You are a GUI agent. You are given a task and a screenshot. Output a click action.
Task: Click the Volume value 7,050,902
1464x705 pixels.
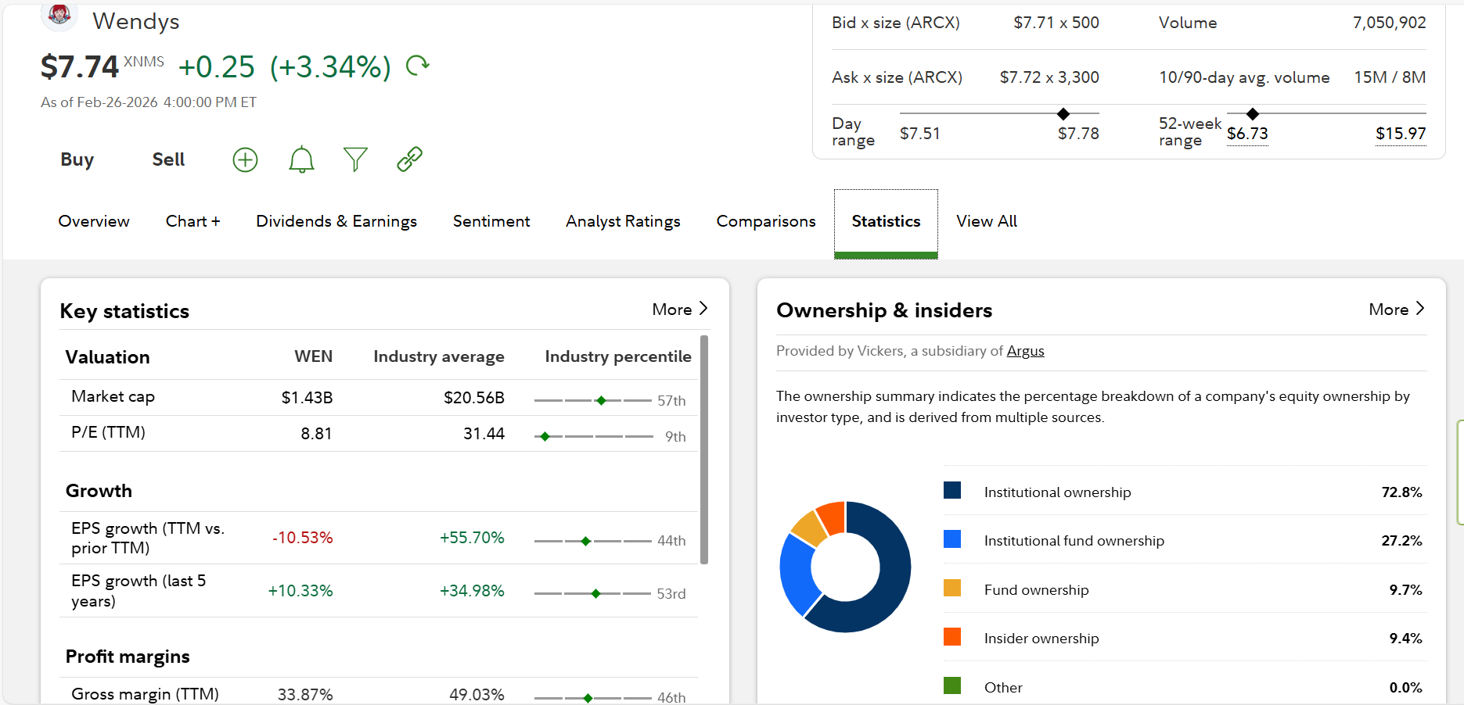point(1390,23)
